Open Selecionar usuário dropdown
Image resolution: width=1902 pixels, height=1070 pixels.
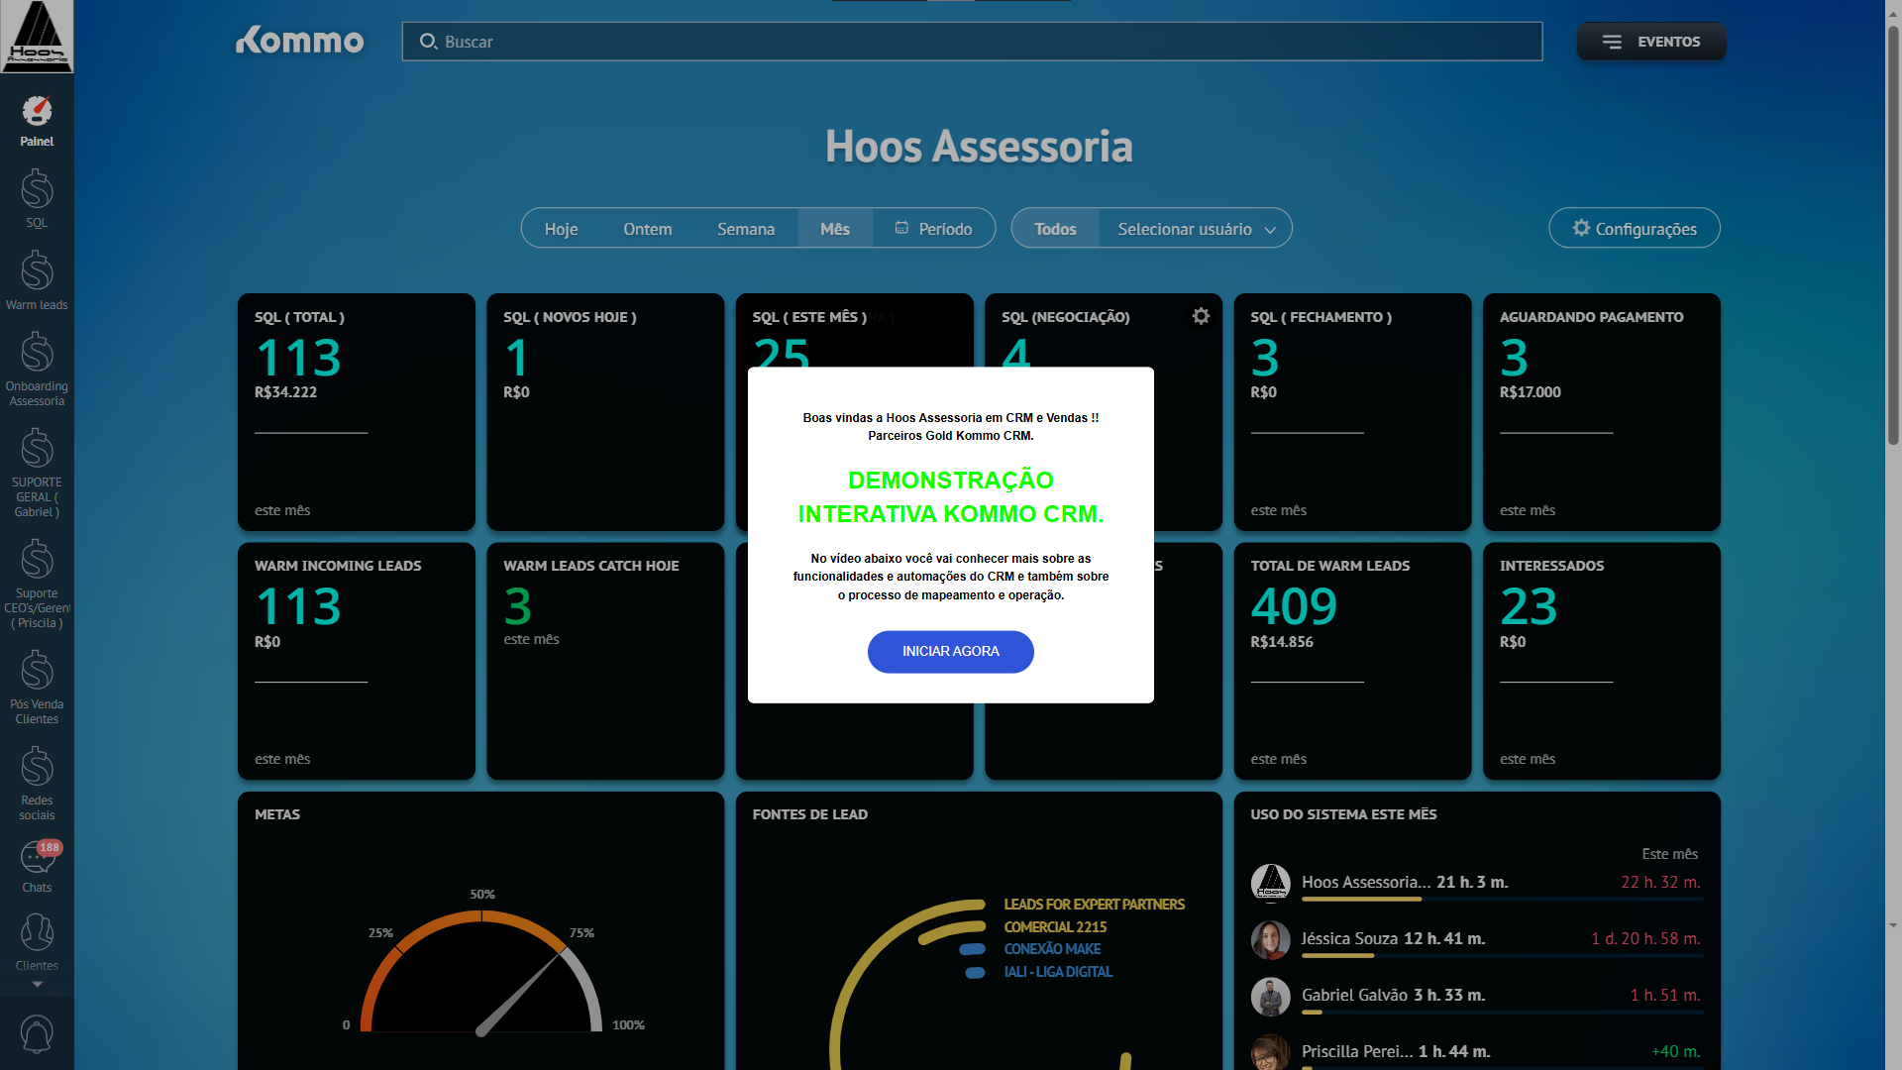pos(1196,229)
